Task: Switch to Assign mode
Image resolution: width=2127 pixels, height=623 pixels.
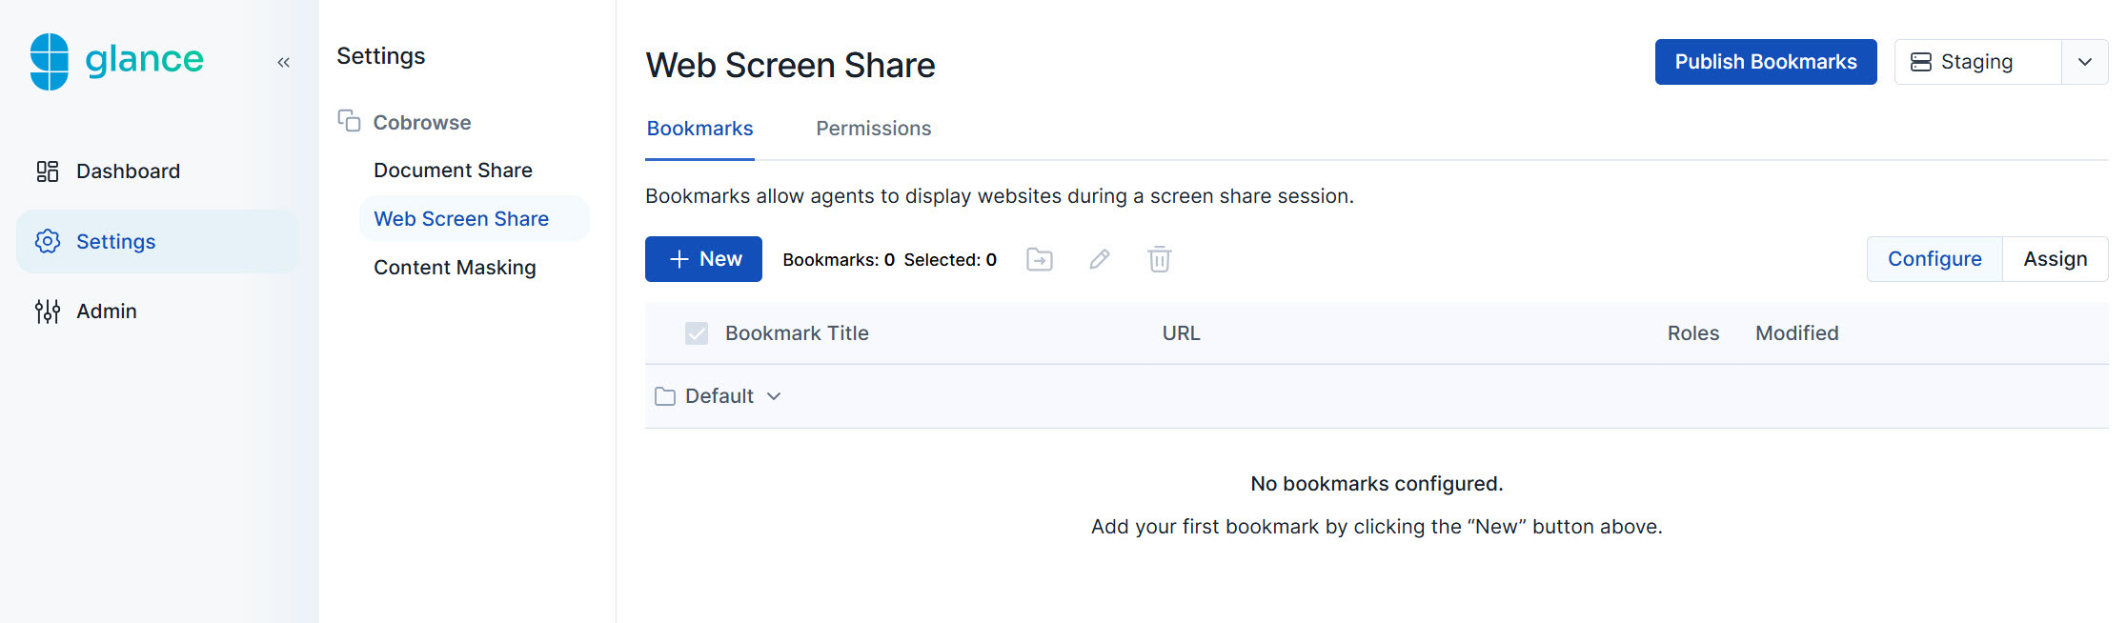Action: click(2055, 259)
